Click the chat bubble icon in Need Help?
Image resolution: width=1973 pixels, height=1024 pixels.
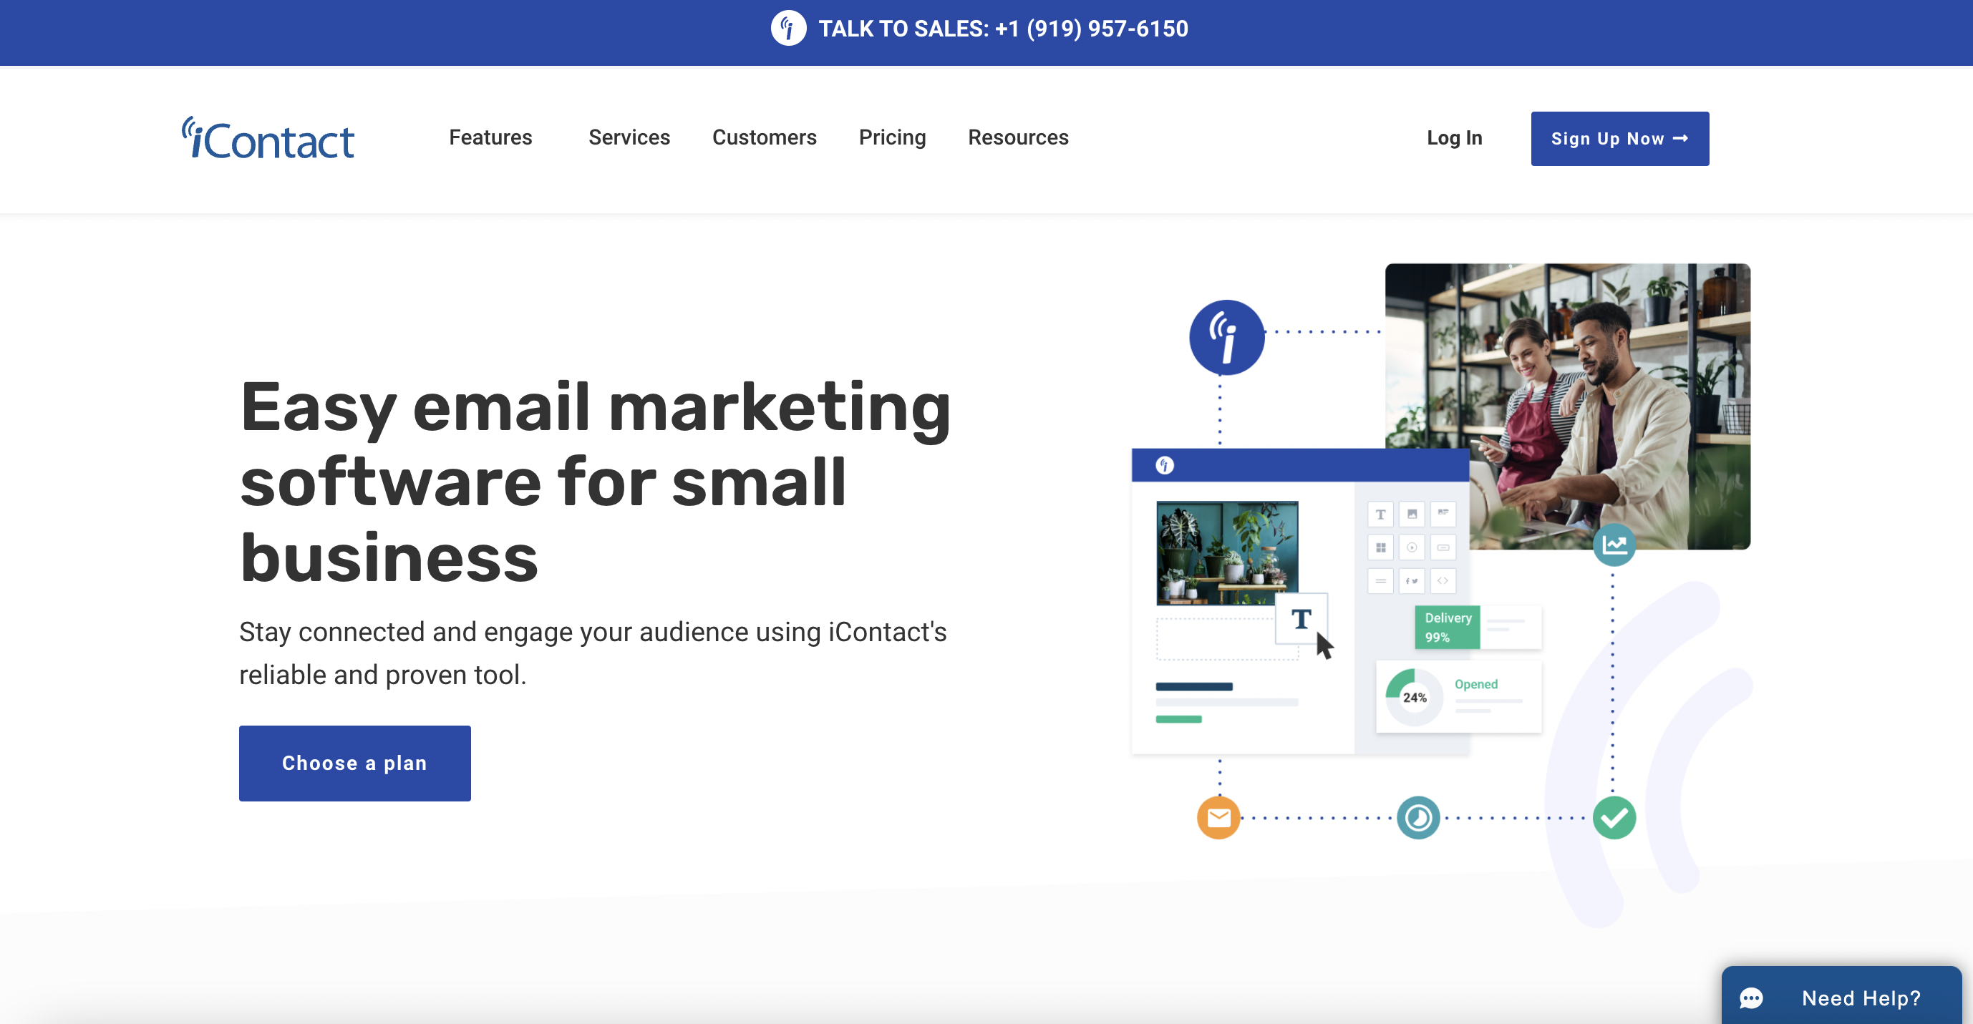(1750, 998)
